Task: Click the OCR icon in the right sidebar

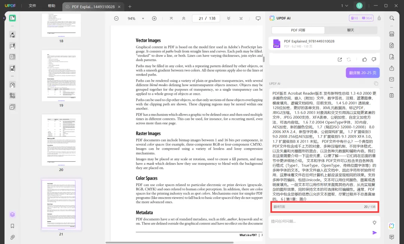Action: pyautogui.click(x=392, y=34)
